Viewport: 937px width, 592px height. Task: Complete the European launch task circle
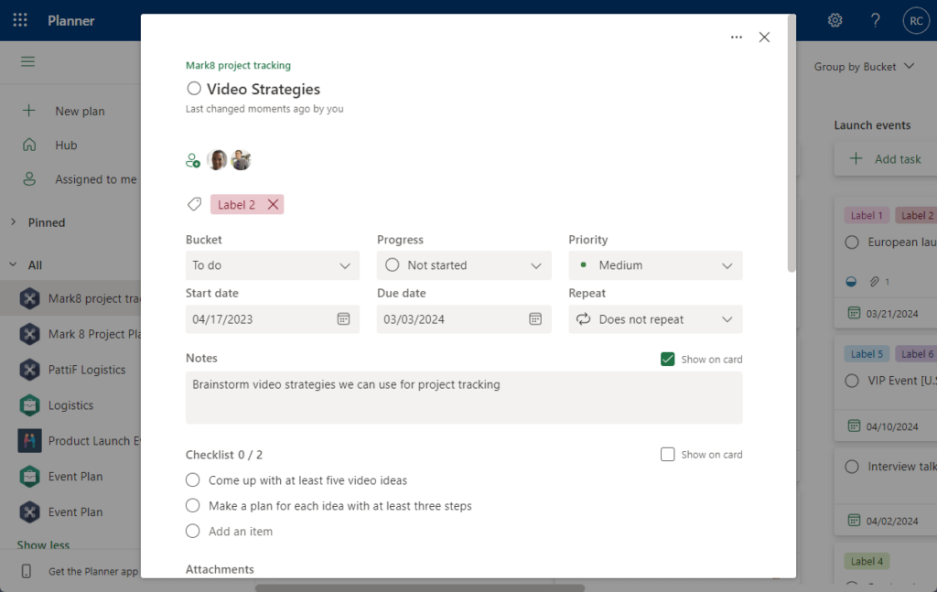point(852,242)
